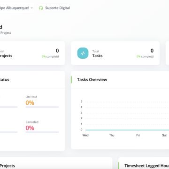This screenshot has height=169, width=169.
Task: Click the Sat label on chart axis
Action: (164, 135)
